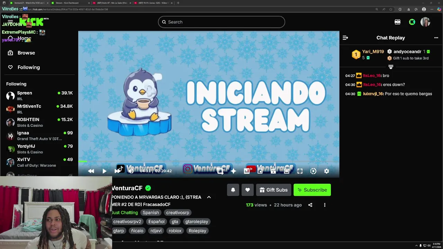This screenshot has width=443, height=249.
Task: Click the gtaroleplay tag
Action: pos(197,222)
